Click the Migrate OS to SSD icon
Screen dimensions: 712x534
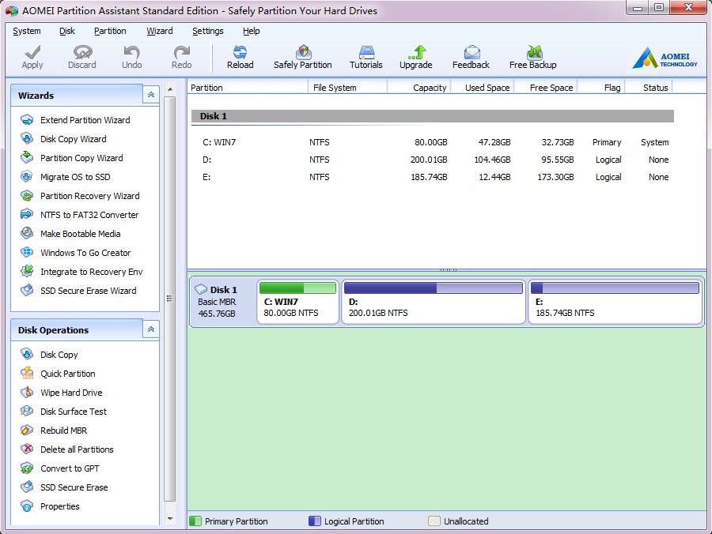[27, 176]
